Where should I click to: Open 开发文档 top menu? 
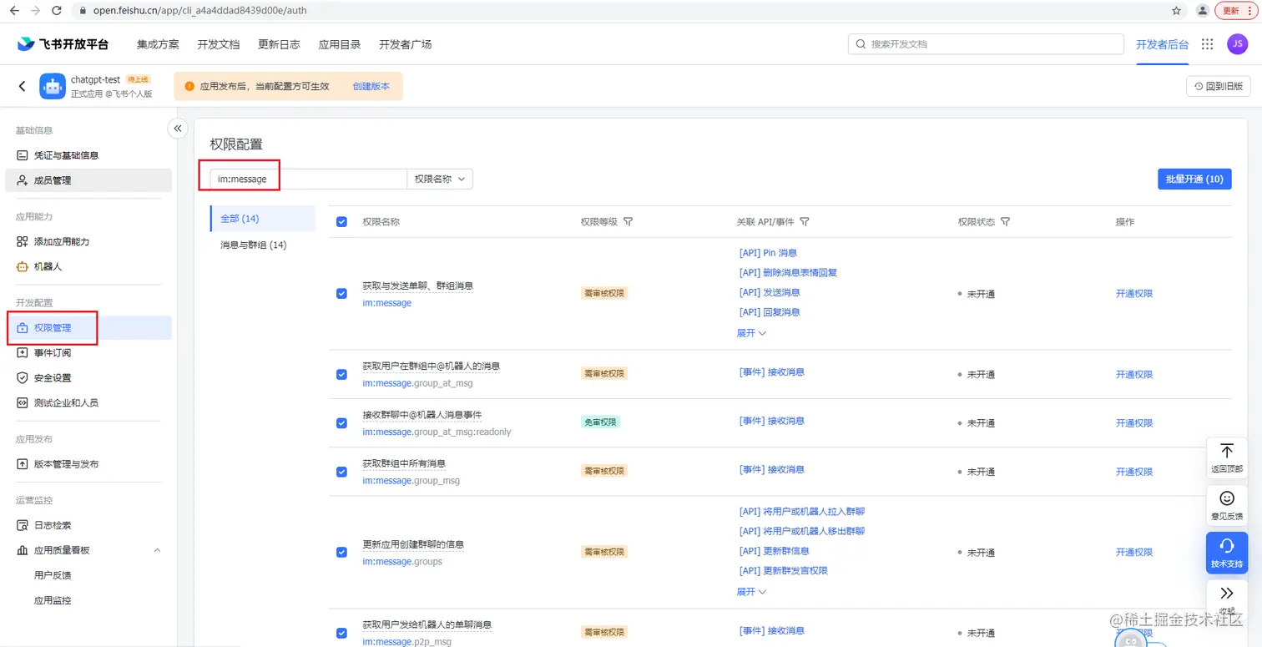click(x=219, y=44)
